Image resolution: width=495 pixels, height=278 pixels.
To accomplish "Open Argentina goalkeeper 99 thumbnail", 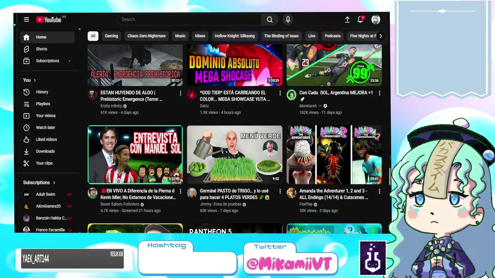I will [334, 65].
